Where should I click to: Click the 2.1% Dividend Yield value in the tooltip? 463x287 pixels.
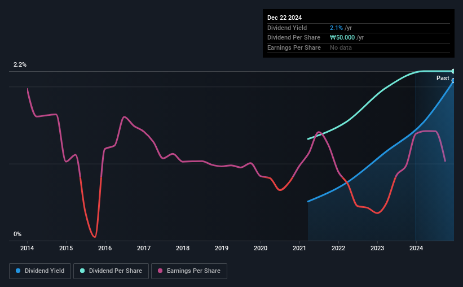tap(336, 28)
